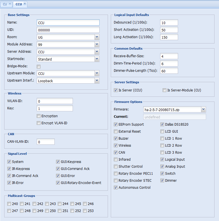Uncheck the Is Server (CCU) checkbox
Image resolution: width=219 pixels, height=221 pixels.
point(116,90)
